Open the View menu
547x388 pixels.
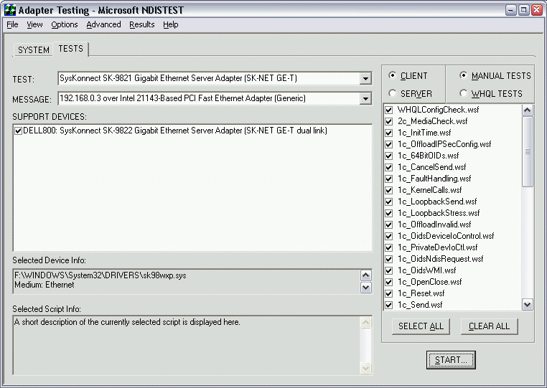pos(34,25)
